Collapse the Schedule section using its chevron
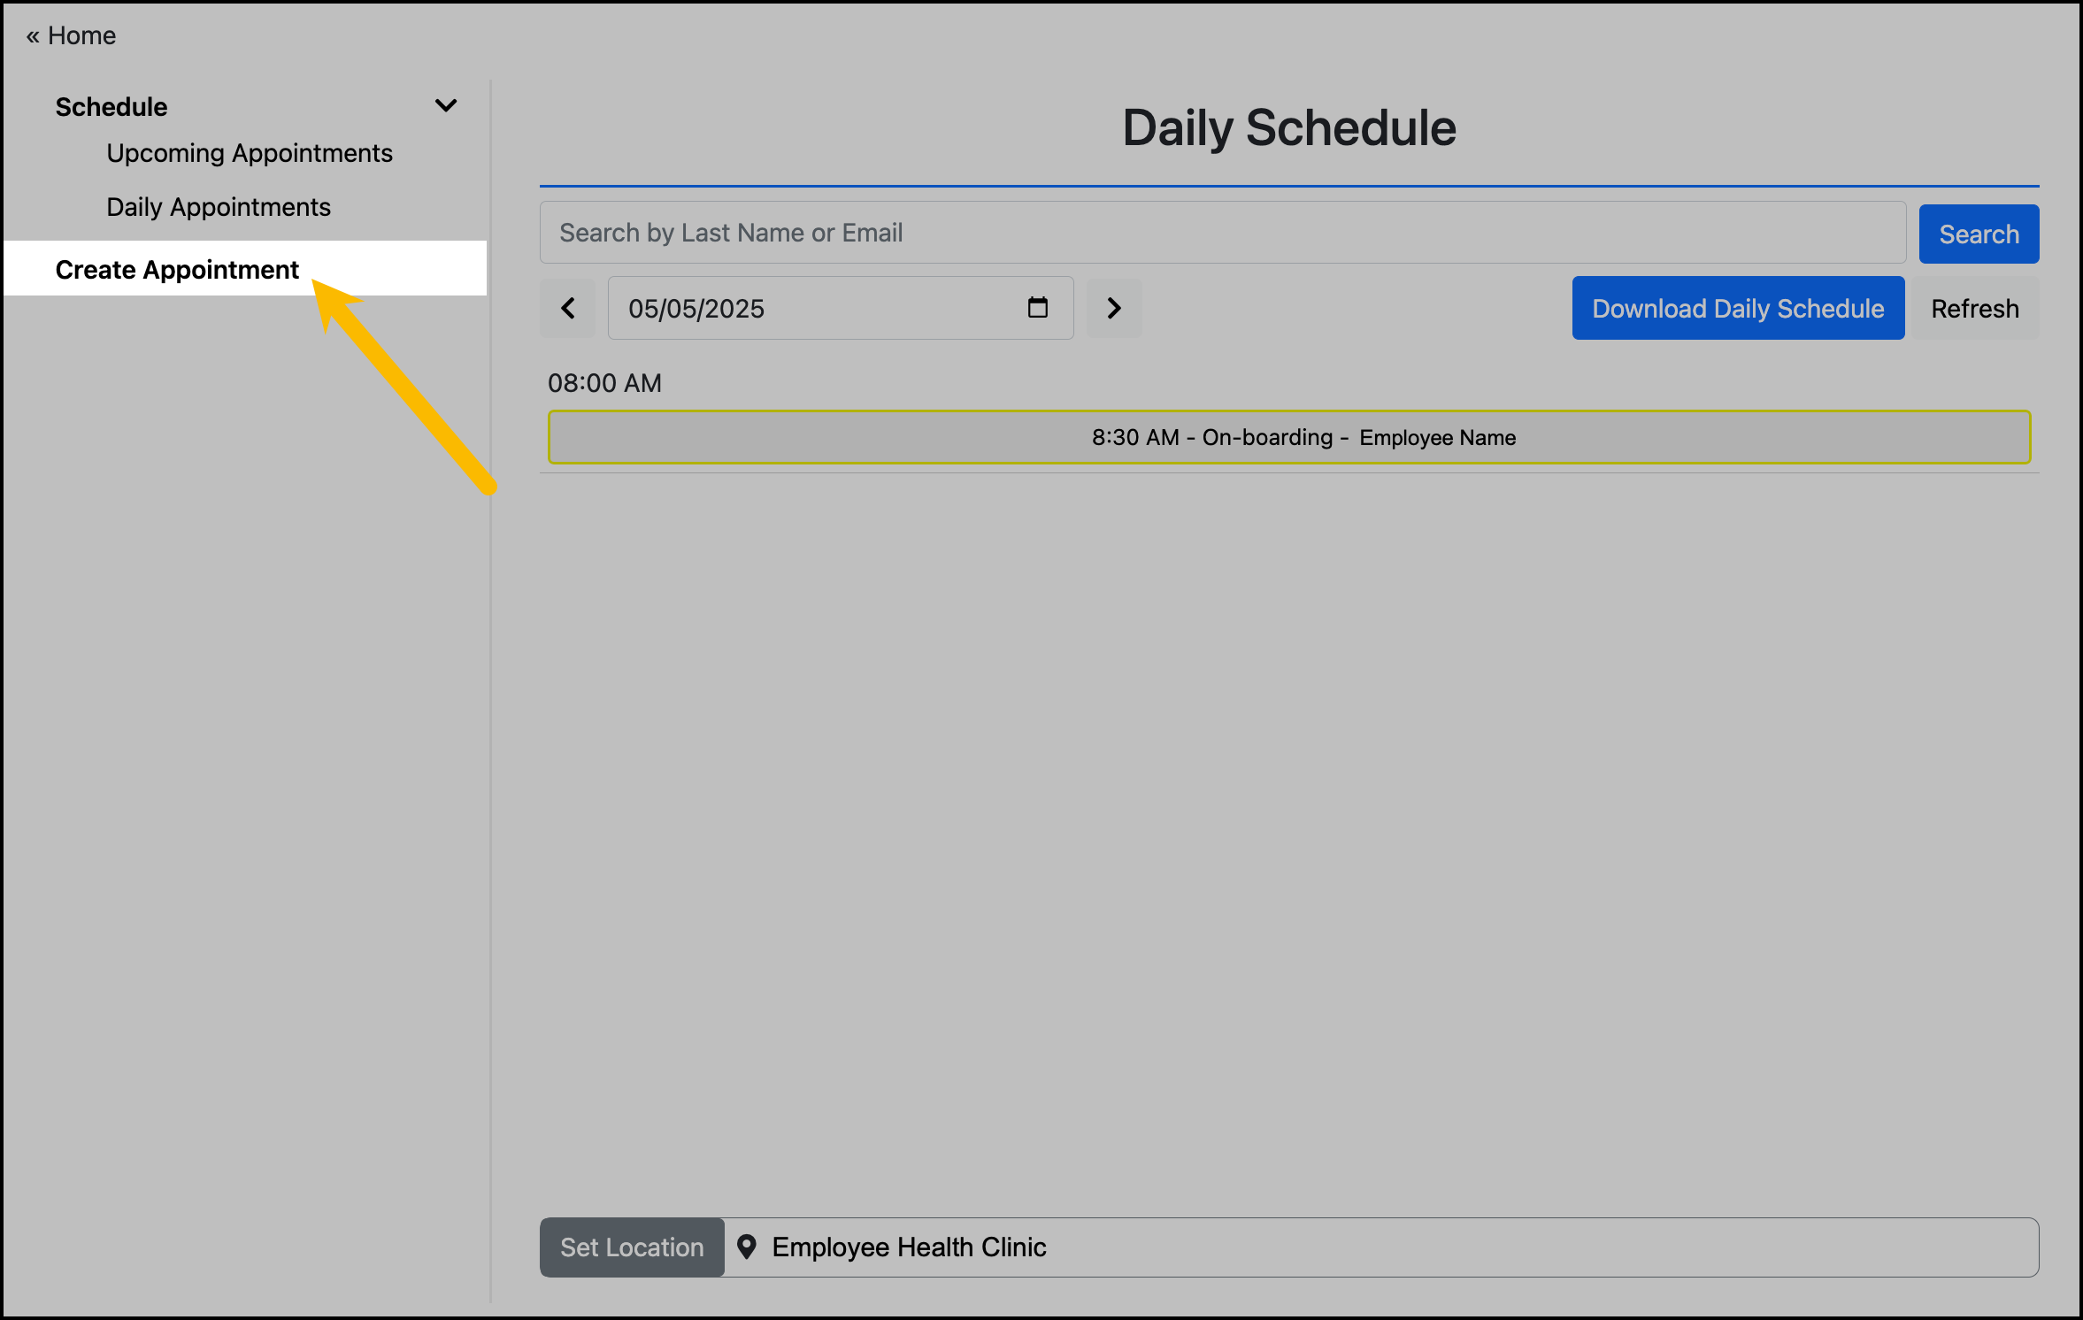 coord(447,104)
